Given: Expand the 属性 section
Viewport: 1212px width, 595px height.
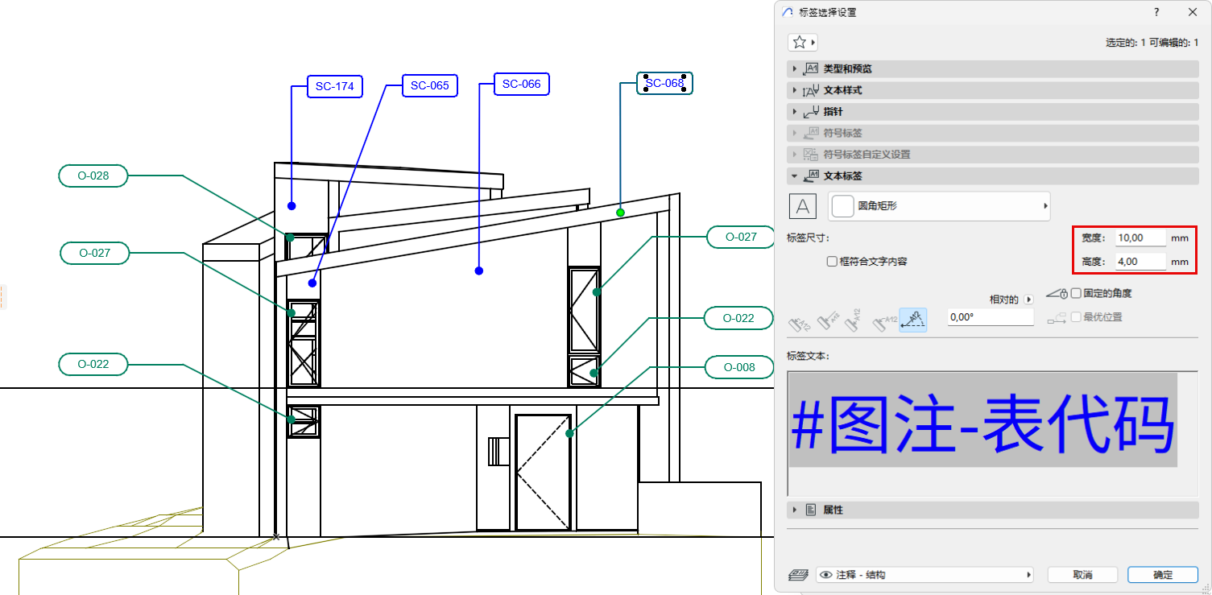Looking at the screenshot, I should click(794, 509).
